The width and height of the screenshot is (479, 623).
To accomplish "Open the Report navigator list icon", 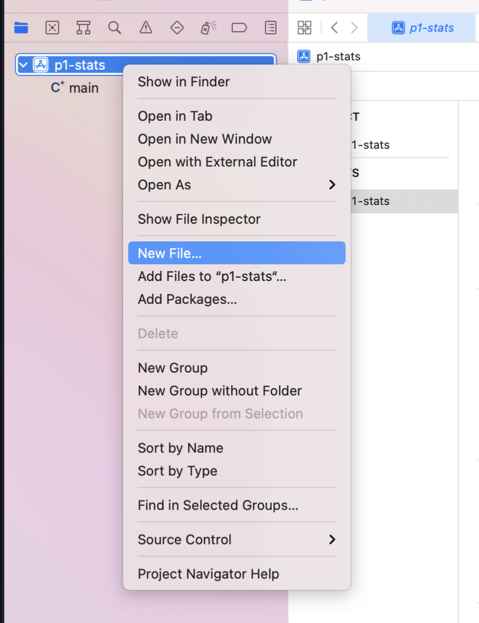I will (x=271, y=27).
